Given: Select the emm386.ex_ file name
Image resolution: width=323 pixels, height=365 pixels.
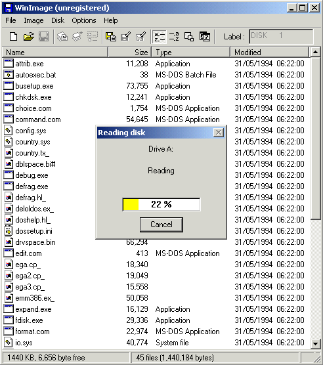Looking at the screenshot, I should click(x=35, y=298).
